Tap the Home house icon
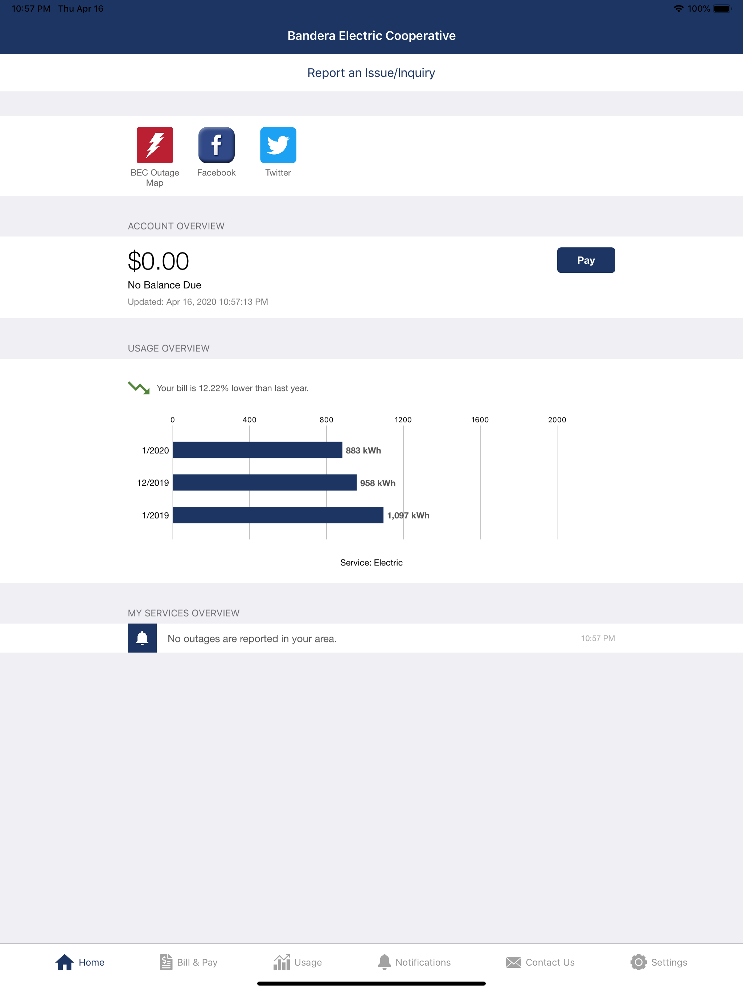Screen dimensions: 743x991 click(x=65, y=962)
